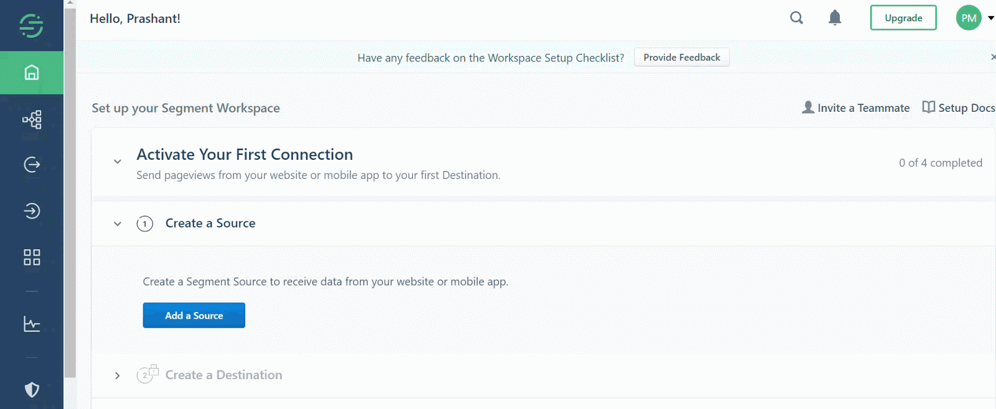Viewport: 996px width, 409px height.
Task: Collapse the Activate Your First Connection section
Action: 117,162
